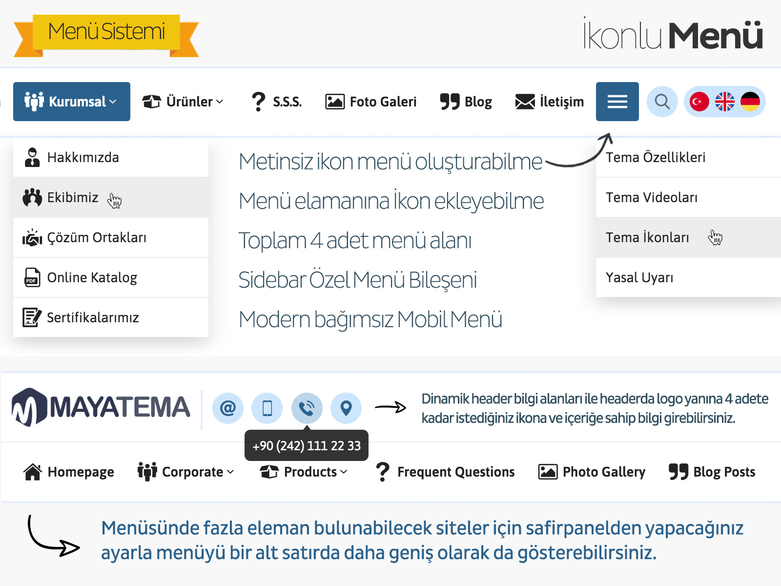Click the Sertifikalarımız certificate icon

pyautogui.click(x=32, y=317)
